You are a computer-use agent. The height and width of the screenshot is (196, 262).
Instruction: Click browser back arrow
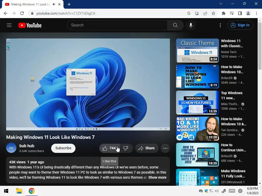[x=6, y=13]
